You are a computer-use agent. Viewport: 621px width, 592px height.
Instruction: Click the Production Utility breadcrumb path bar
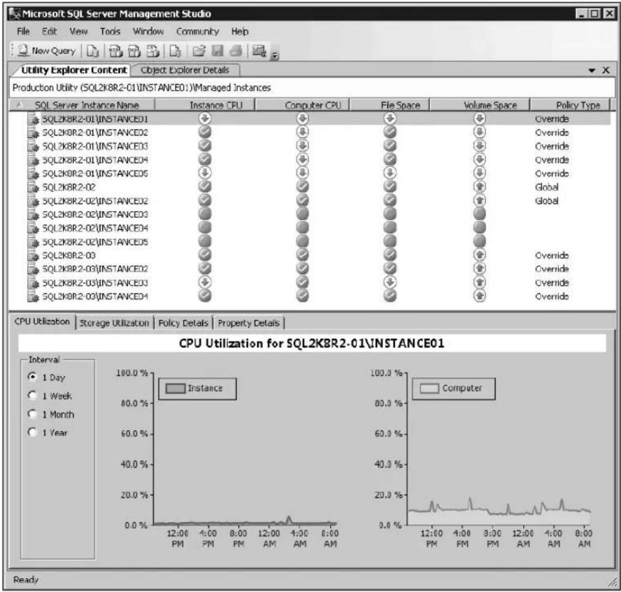pyautogui.click(x=312, y=88)
